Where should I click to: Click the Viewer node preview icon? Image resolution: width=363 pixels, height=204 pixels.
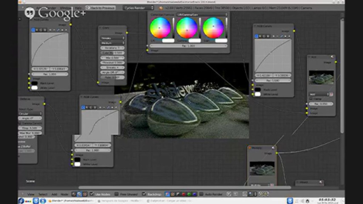tap(321, 182)
